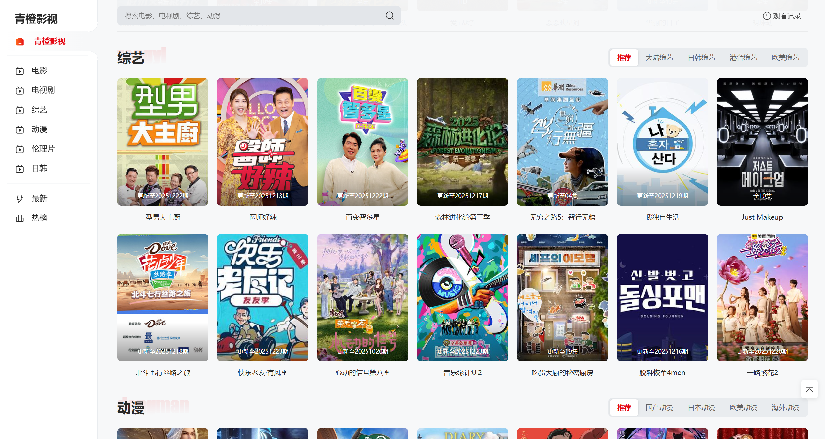The image size is (825, 439).
Task: Open 电视剧 in the sidebar
Action: (43, 90)
